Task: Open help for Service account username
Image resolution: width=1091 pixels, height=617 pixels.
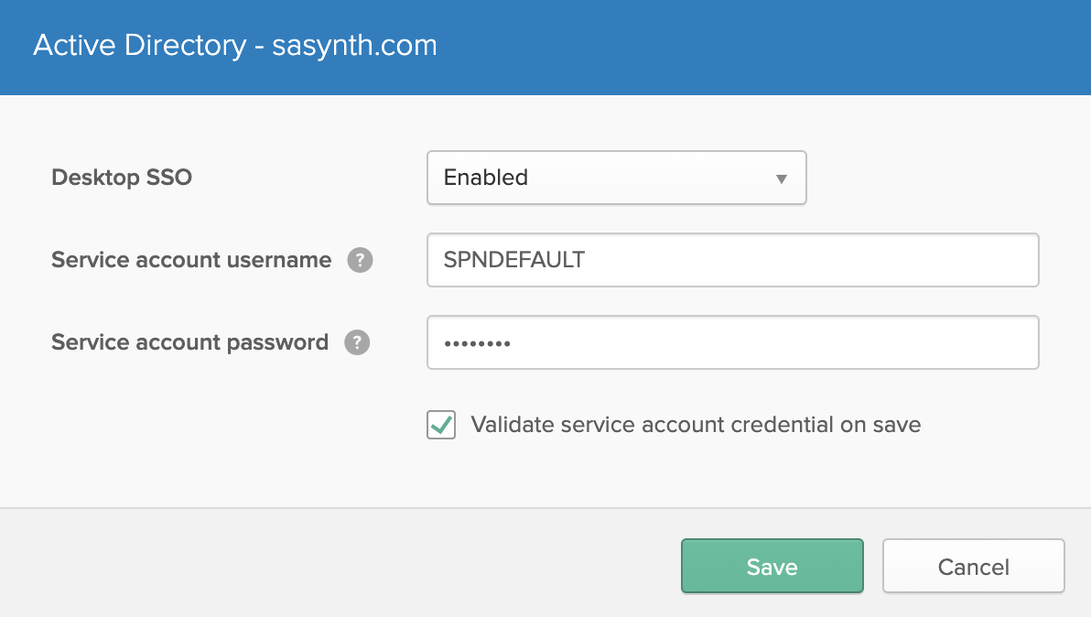Action: (360, 261)
